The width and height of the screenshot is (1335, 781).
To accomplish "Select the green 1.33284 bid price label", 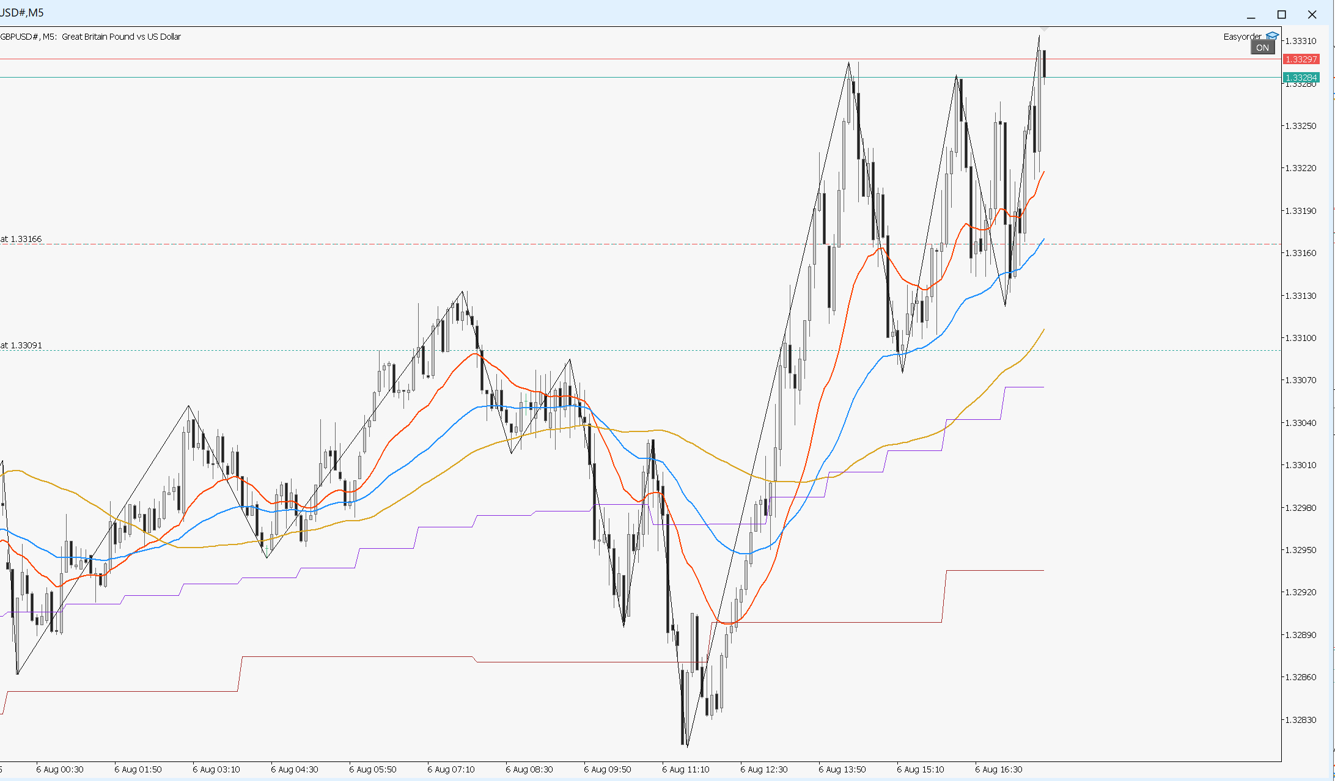I will coord(1301,78).
